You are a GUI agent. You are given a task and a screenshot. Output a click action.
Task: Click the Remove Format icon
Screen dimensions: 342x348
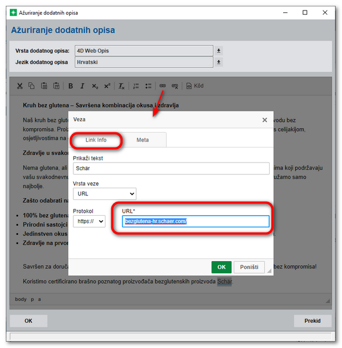tap(122, 86)
